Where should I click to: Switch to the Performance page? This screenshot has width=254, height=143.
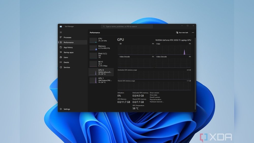[68, 42]
